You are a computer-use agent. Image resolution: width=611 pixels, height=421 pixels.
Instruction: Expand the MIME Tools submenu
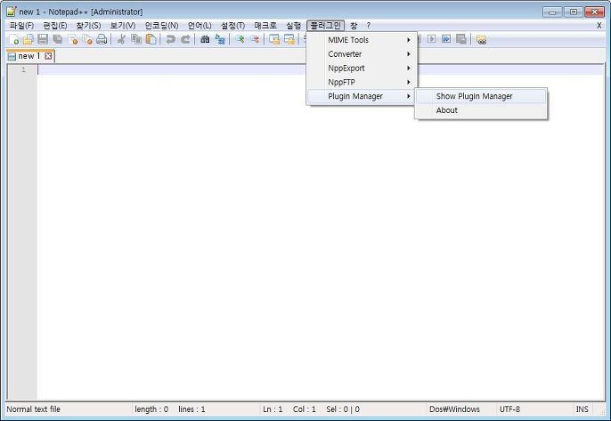(362, 40)
